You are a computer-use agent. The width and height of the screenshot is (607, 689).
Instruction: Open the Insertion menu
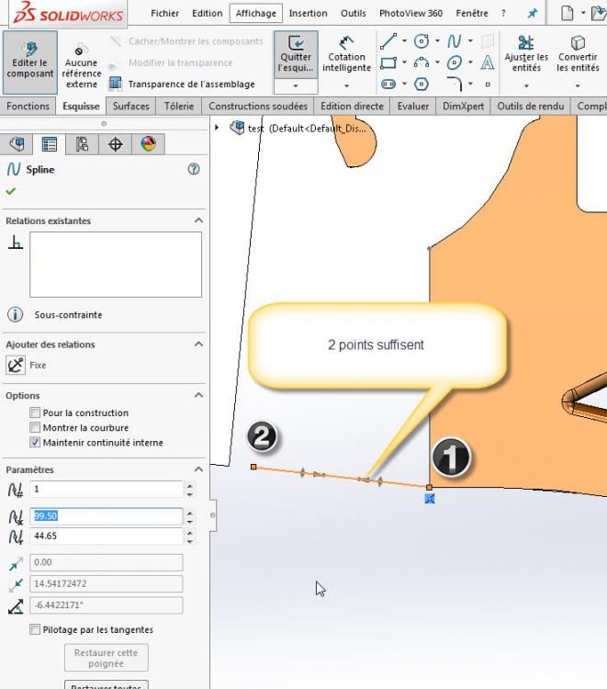308,13
